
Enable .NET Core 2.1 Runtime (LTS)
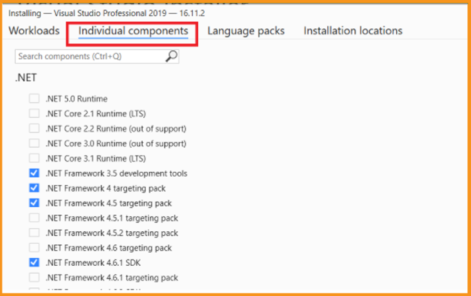(x=34, y=113)
